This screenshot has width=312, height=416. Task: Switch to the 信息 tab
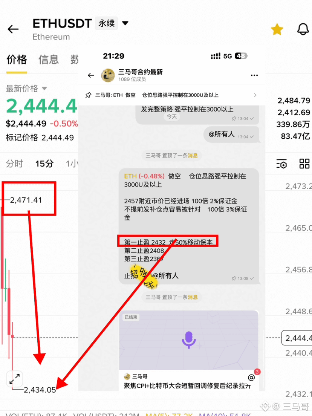[x=48, y=59]
